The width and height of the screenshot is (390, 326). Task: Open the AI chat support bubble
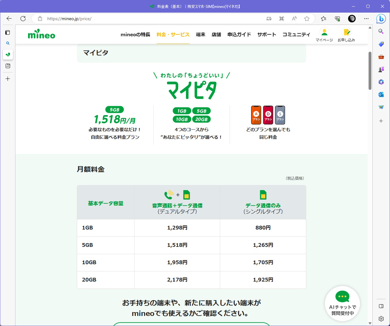click(342, 303)
